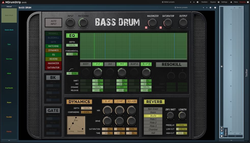The width and height of the screenshot is (250, 143).
Task: Click Toolbar lock icon on meter edge
Action: (222, 66)
